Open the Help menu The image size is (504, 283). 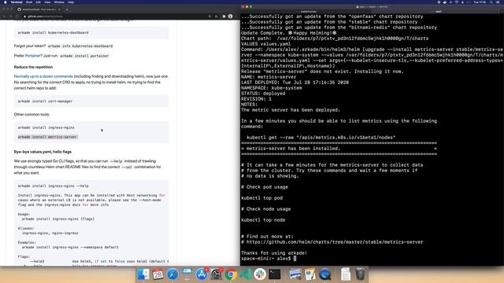pos(71,2)
